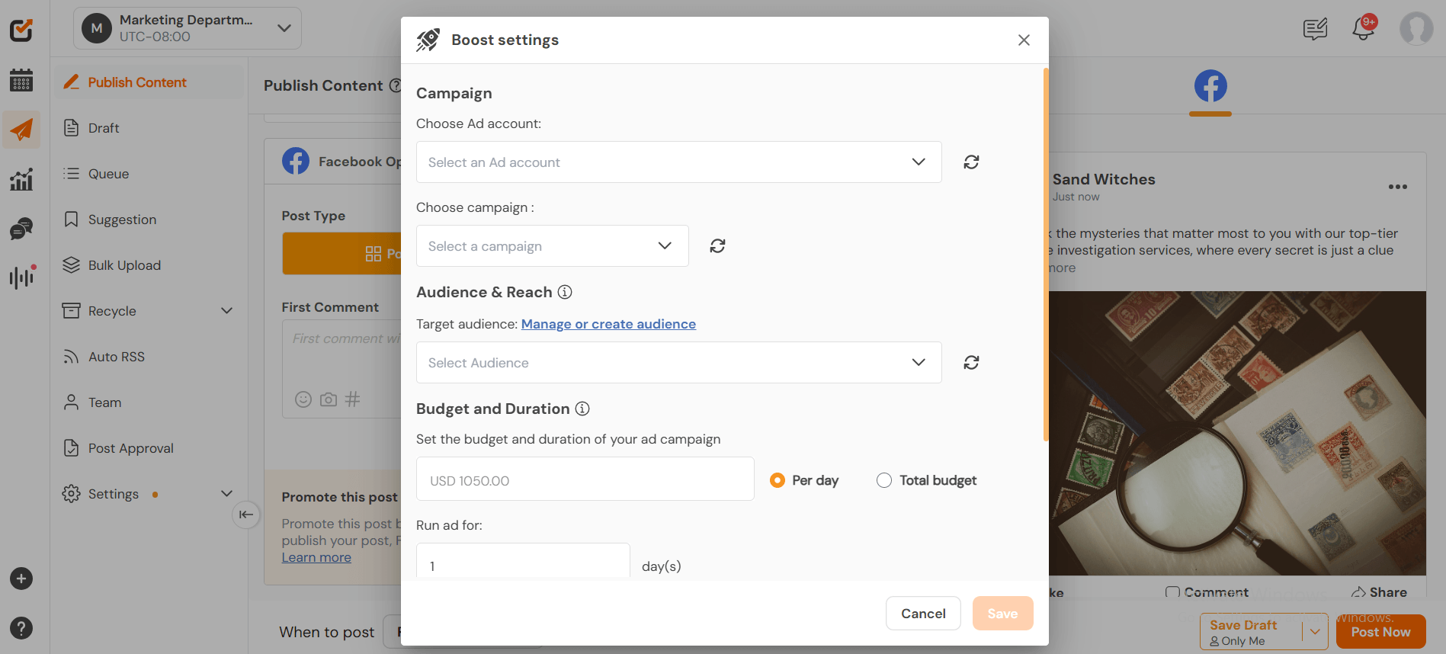Click the dialog's vertical scrollbar
The image size is (1446, 654).
point(1045,254)
